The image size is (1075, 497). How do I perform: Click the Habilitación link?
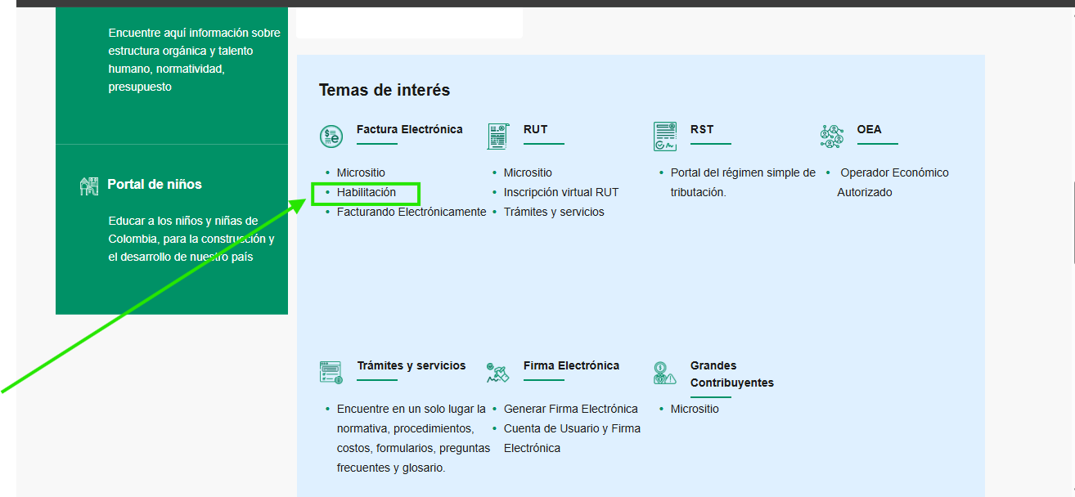click(x=367, y=192)
